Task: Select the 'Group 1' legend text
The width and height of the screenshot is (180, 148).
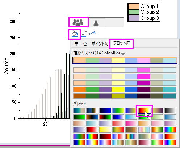Action: [x=150, y=6]
